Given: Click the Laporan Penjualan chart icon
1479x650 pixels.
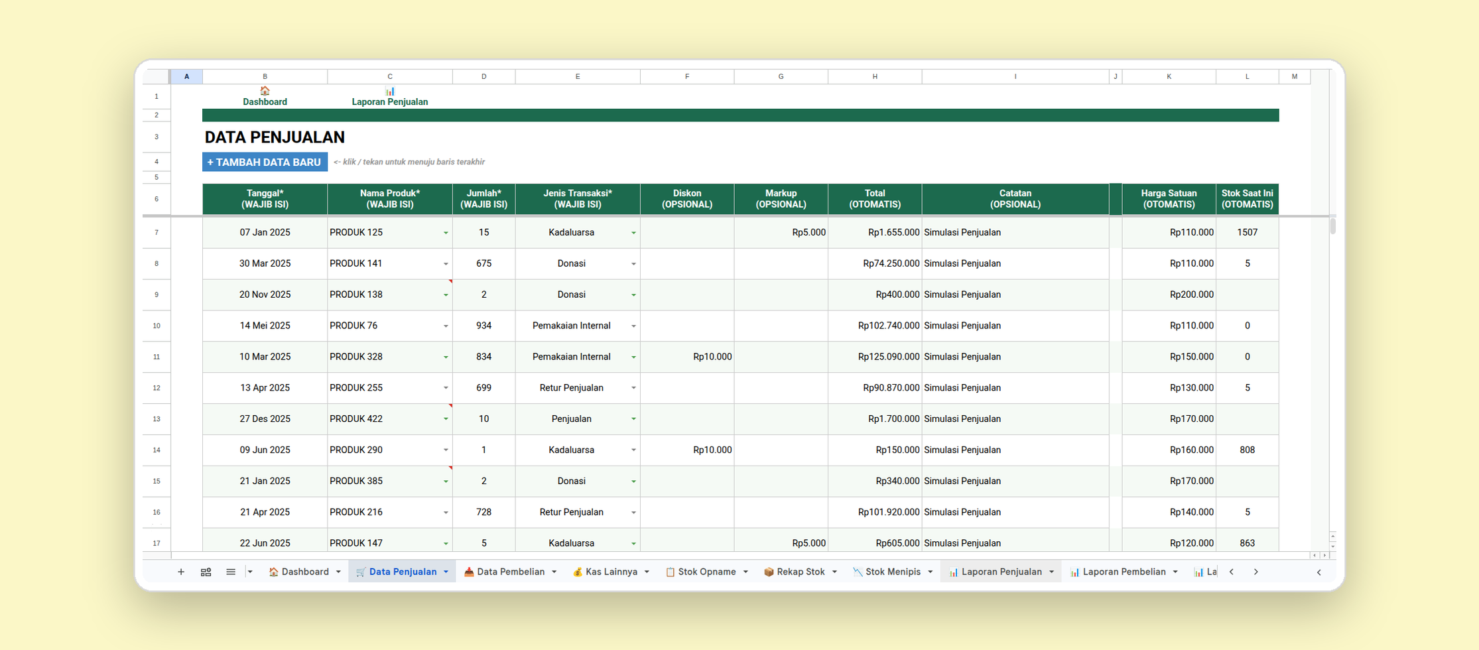Looking at the screenshot, I should (390, 91).
